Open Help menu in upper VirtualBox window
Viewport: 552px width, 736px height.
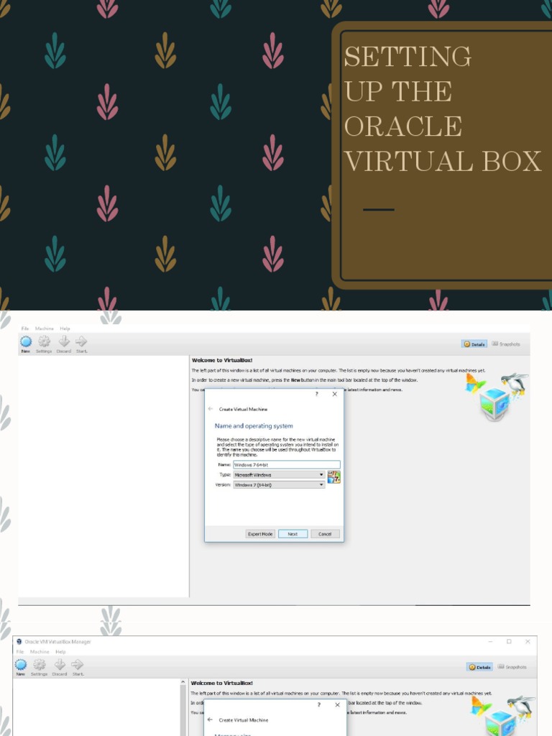(x=65, y=328)
